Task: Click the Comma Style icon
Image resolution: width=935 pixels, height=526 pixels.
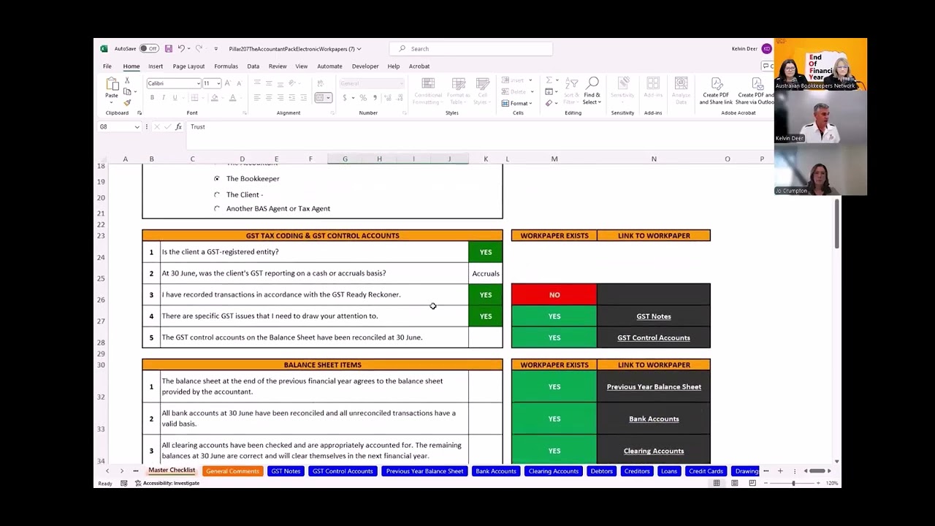Action: pos(375,97)
